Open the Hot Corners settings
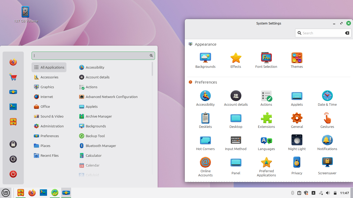The image size is (353, 198). (205, 143)
